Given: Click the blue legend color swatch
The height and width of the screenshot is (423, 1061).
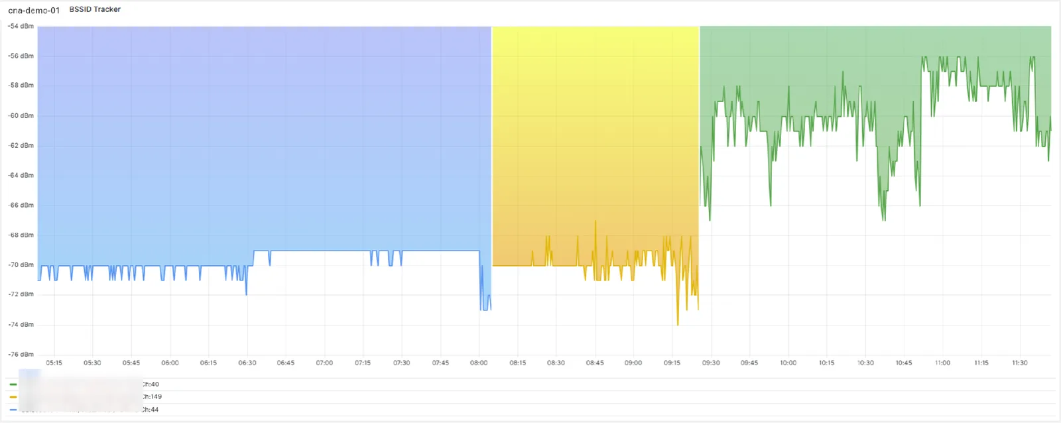Looking at the screenshot, I should (13, 410).
